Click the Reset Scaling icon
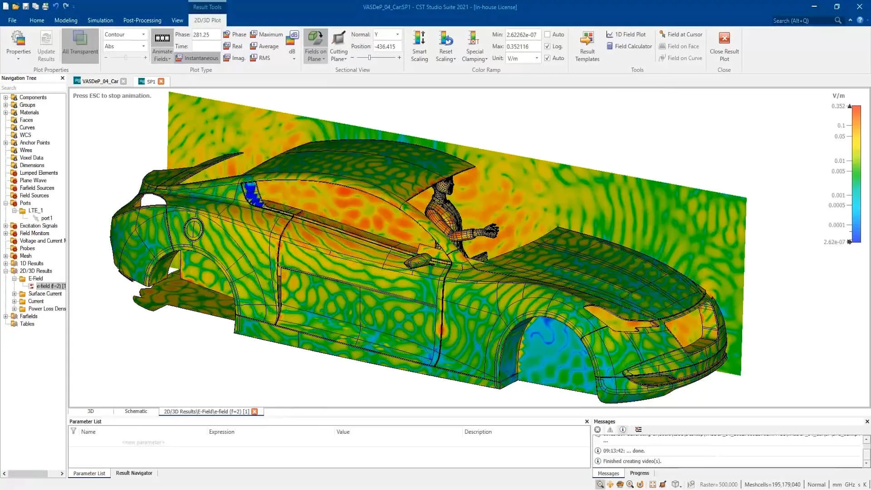 pos(445,45)
